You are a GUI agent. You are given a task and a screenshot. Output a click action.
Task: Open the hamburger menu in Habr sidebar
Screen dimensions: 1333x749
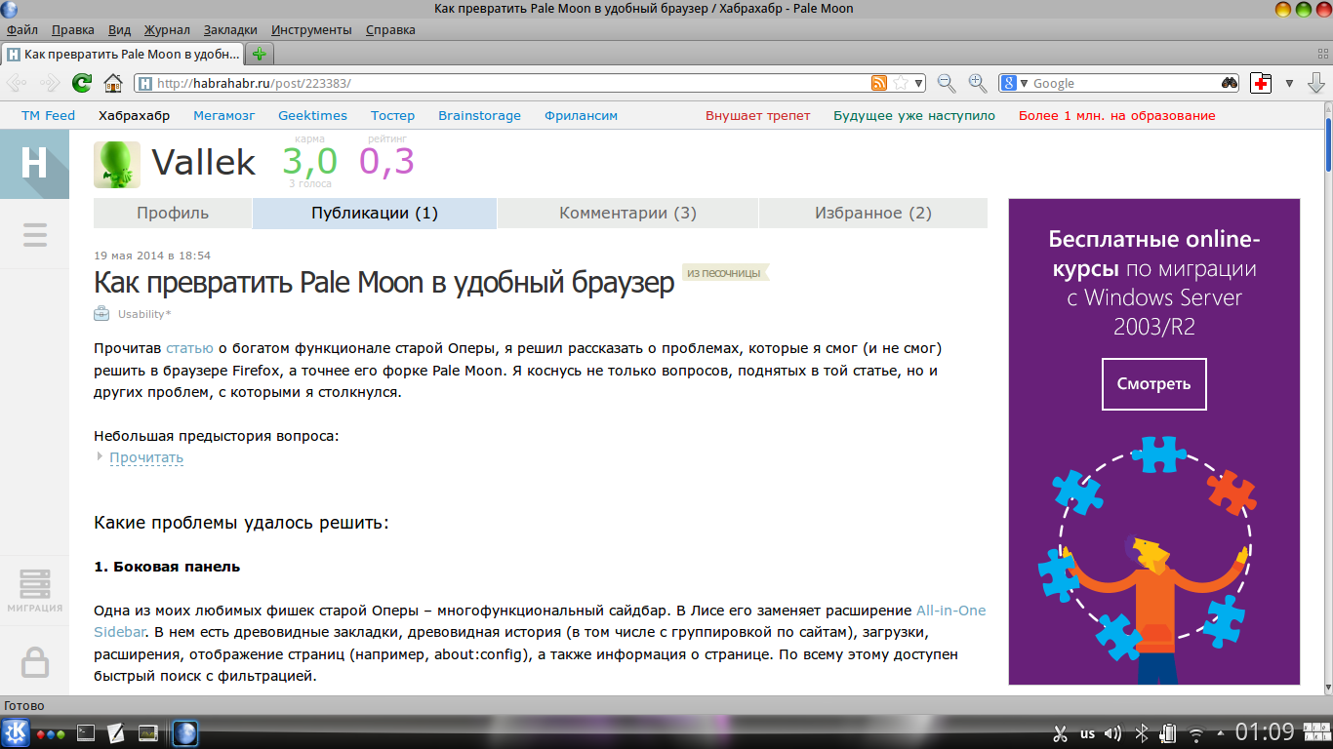click(x=35, y=234)
